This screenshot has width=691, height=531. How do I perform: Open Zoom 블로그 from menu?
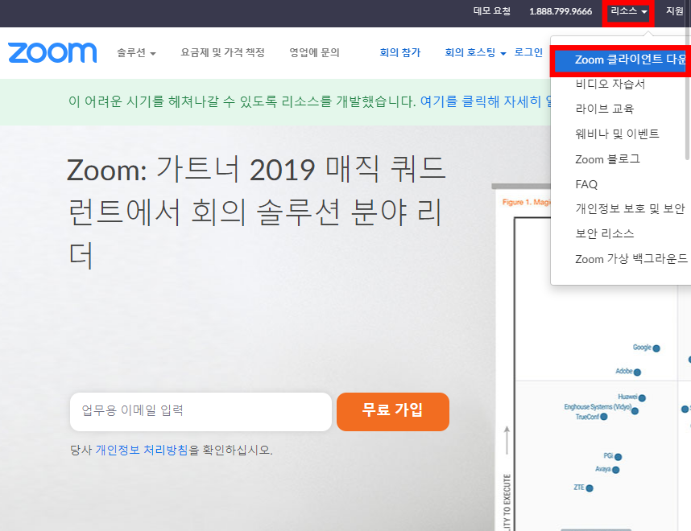(607, 159)
